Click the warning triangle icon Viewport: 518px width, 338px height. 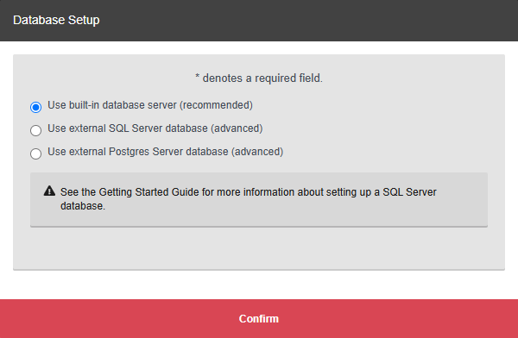[49, 191]
